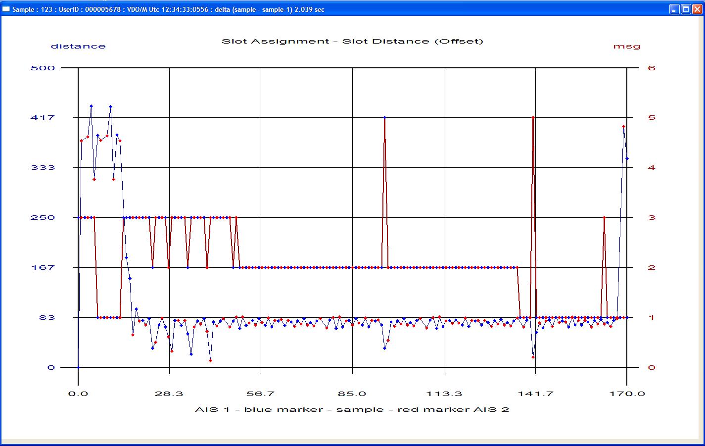Viewport: 705px width, 446px height.
Task: Click the blue 'distance' axis label
Action: pyautogui.click(x=78, y=46)
